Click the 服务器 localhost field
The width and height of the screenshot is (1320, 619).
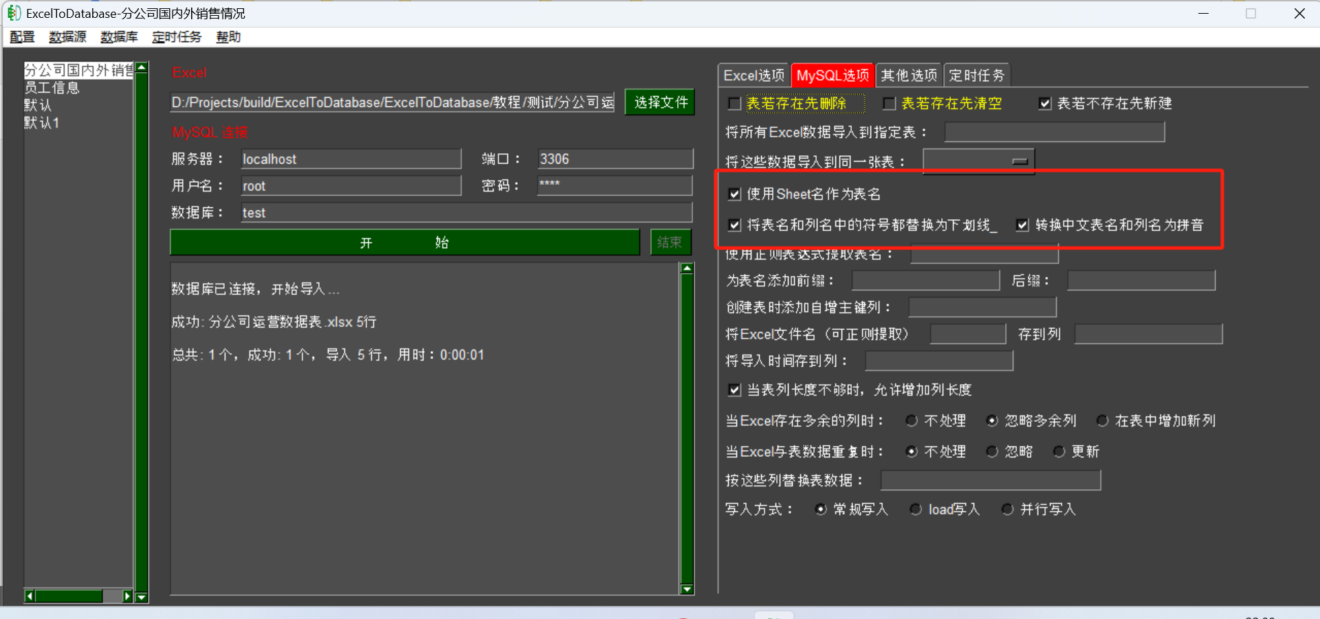[351, 159]
